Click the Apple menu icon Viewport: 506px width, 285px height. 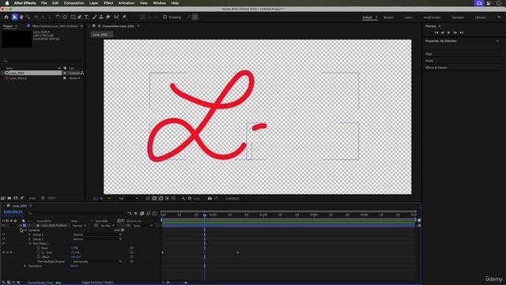click(7, 3)
